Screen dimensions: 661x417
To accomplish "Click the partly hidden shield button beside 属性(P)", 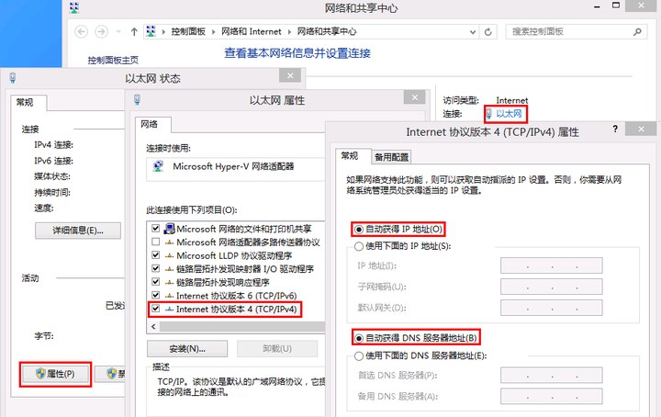I will [x=110, y=374].
